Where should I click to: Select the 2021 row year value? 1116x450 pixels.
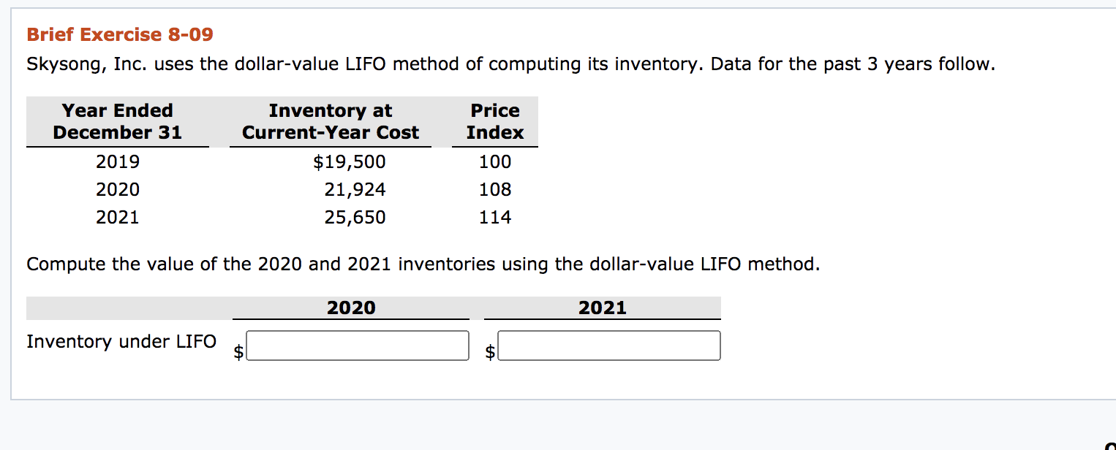[118, 217]
